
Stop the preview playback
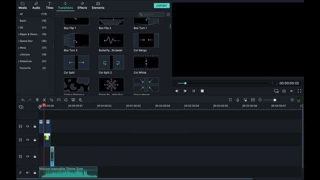(x=202, y=91)
